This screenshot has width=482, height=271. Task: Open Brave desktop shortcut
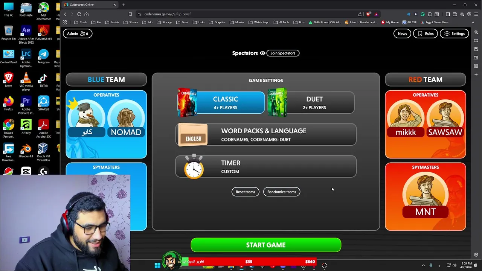pyautogui.click(x=8, y=80)
